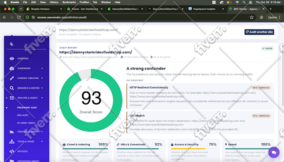The width and height of the screenshot is (284, 162).
Task: Open the Wi-Fi status menu
Action: [x=237, y=2]
